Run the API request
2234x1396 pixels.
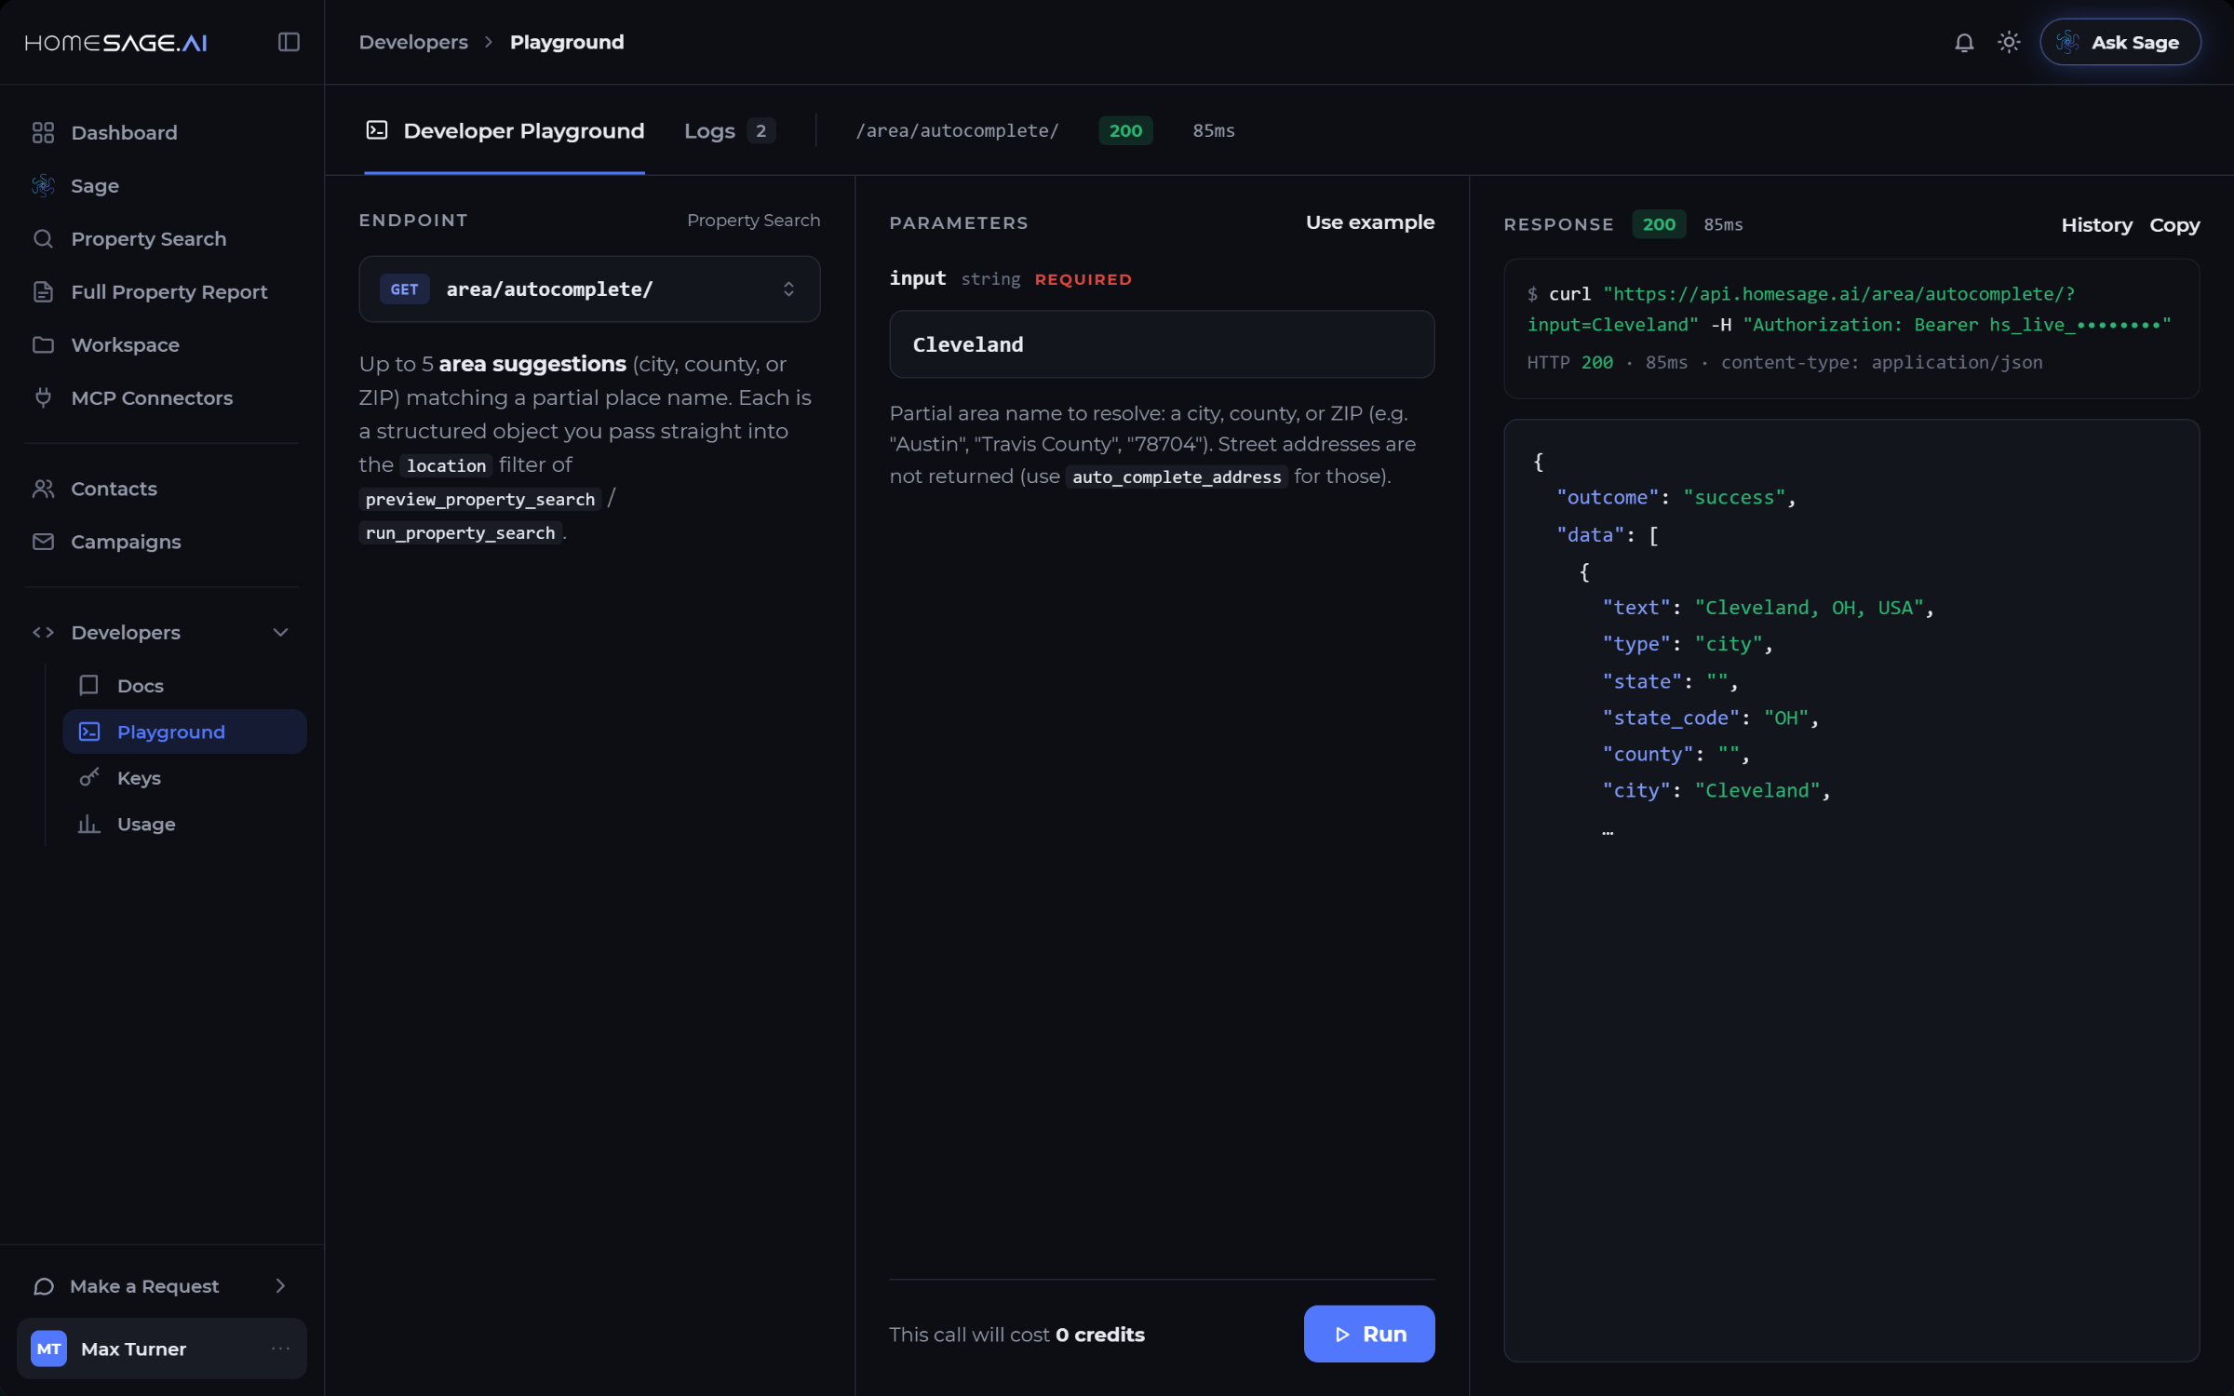tap(1369, 1334)
